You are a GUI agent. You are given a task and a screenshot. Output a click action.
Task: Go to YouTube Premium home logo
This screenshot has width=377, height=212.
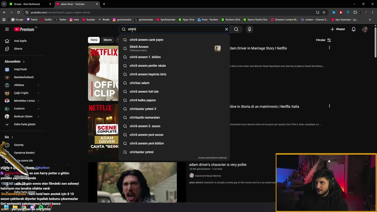pos(24,29)
